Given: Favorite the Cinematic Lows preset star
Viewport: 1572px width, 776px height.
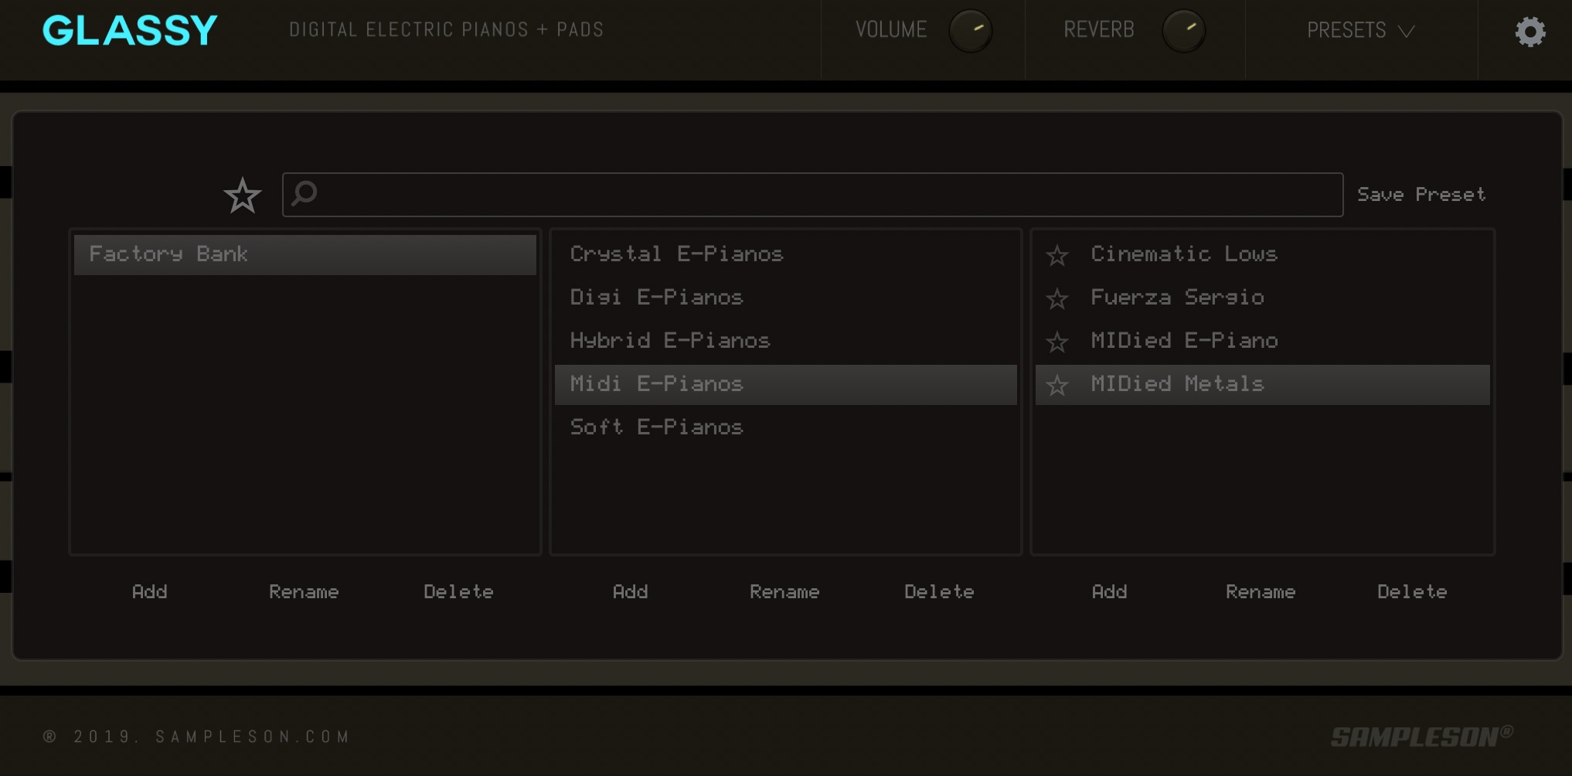Looking at the screenshot, I should (1057, 255).
